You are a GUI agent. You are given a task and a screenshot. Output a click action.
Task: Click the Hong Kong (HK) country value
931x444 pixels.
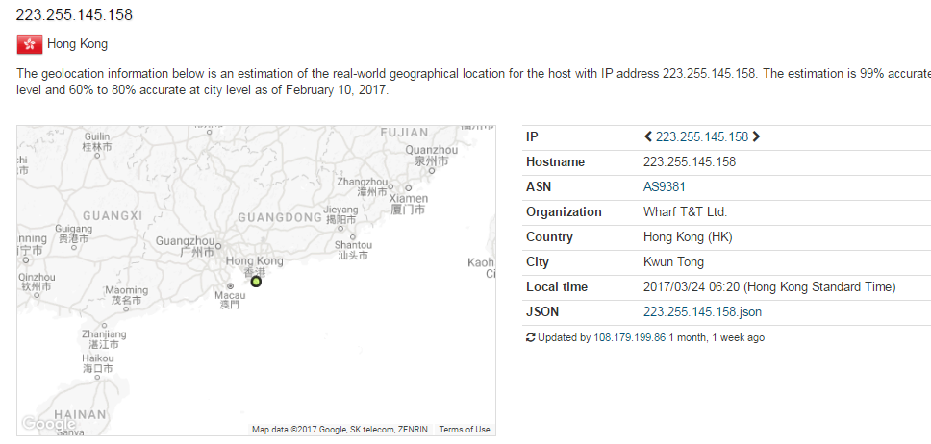(688, 236)
